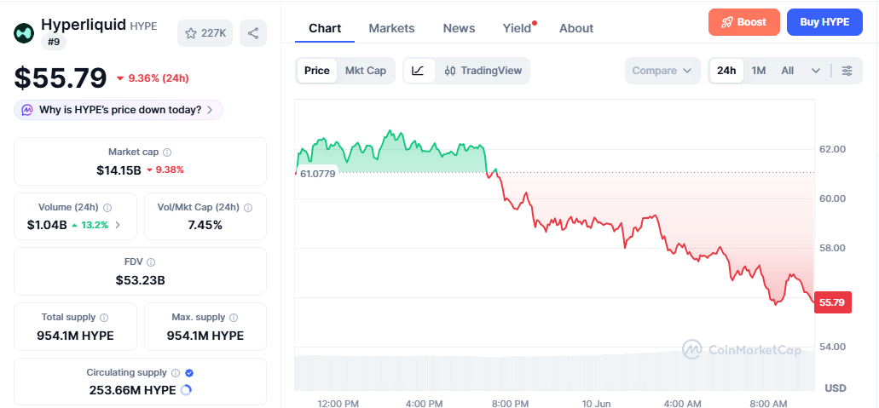Expand Volume details chevron arrow
Viewport: 879px width, 408px height.
(x=118, y=226)
